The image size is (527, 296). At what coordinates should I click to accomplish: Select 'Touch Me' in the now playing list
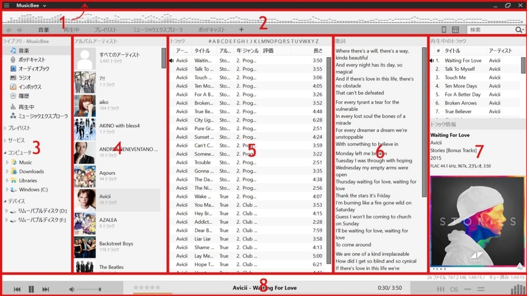pos(476,77)
